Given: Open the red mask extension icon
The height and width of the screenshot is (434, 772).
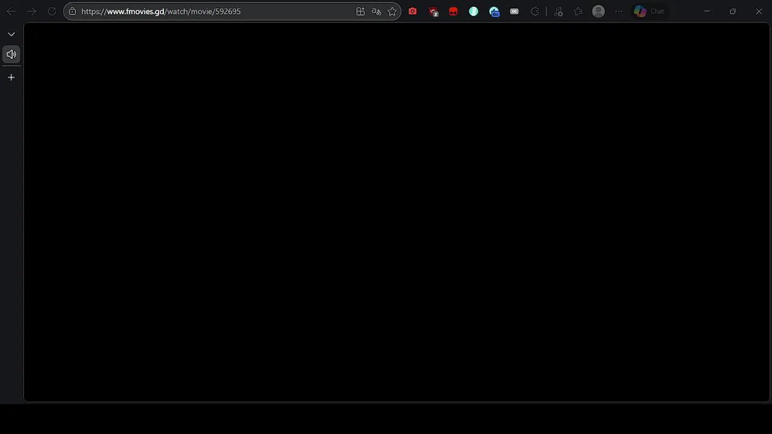Looking at the screenshot, I should (x=454, y=11).
